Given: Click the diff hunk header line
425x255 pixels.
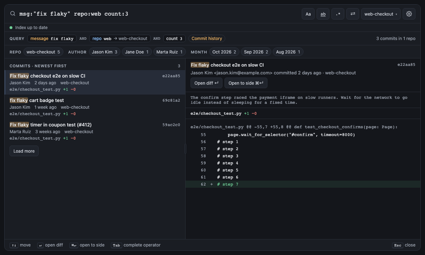Looking at the screenshot, I should coord(294,127).
